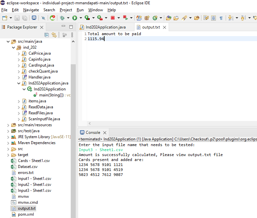Toggle Show Whitespace Characters pilcrow icon
Screen dimensions: 257x218
221,18
